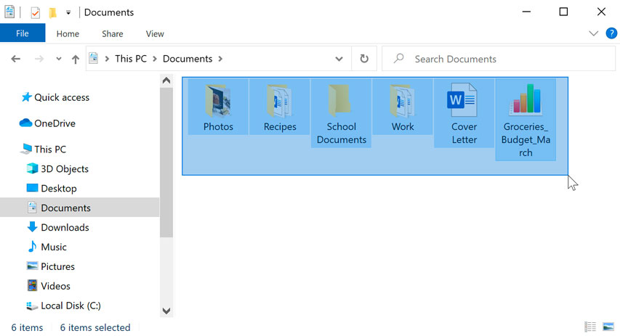Open Desktop in the sidebar
The height and width of the screenshot is (336, 620).
(x=52, y=189)
